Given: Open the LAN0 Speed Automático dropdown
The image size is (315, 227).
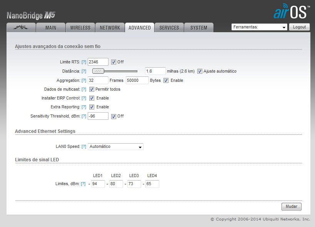Looking at the screenshot, I should [x=115, y=146].
